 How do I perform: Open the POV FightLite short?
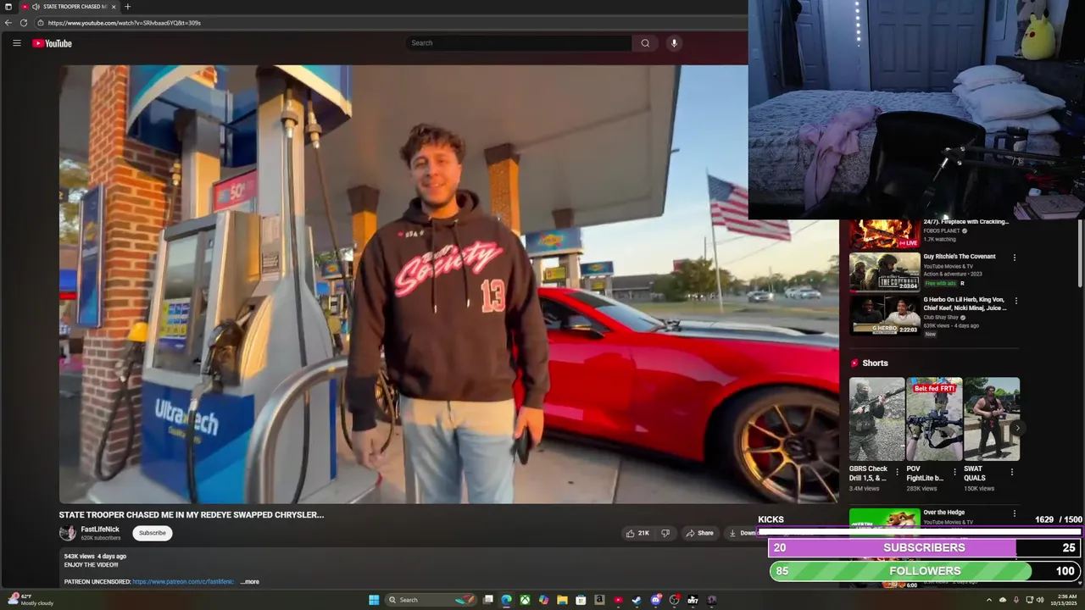click(x=934, y=419)
